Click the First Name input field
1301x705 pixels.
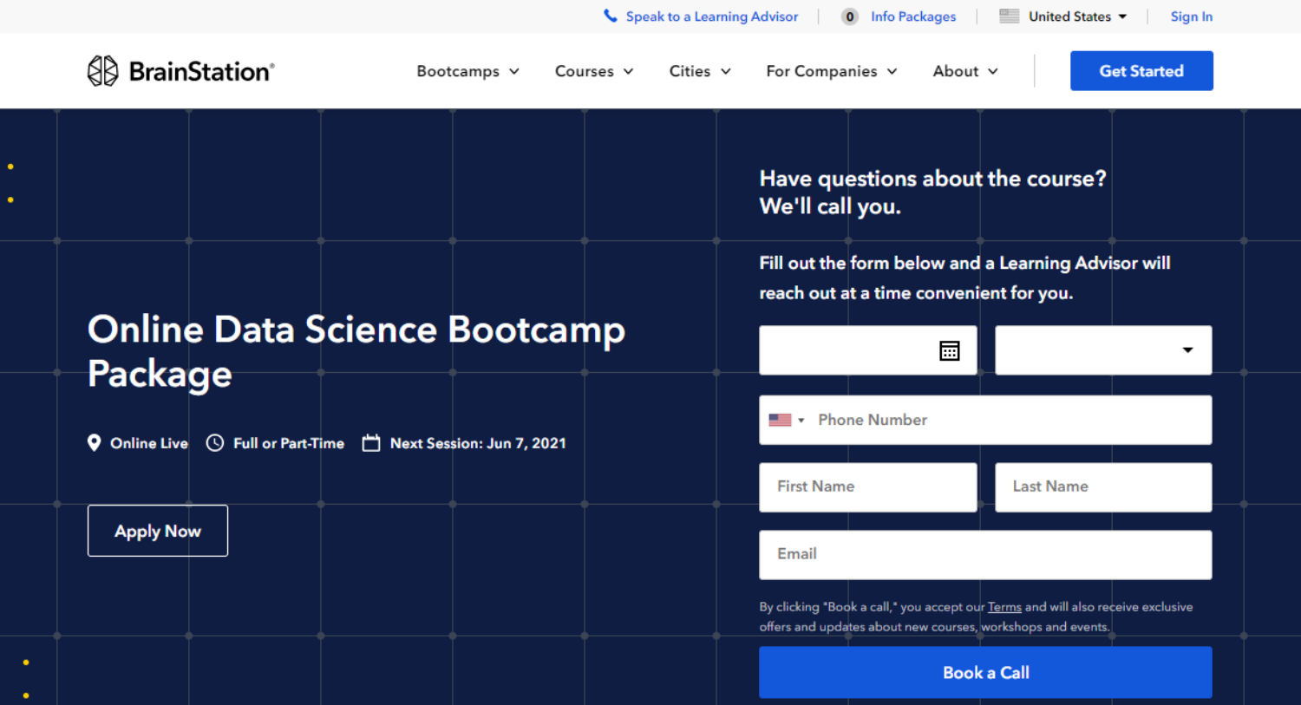(x=867, y=486)
